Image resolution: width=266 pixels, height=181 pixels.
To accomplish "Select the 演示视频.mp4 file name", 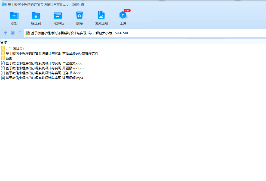I will [44, 78].
